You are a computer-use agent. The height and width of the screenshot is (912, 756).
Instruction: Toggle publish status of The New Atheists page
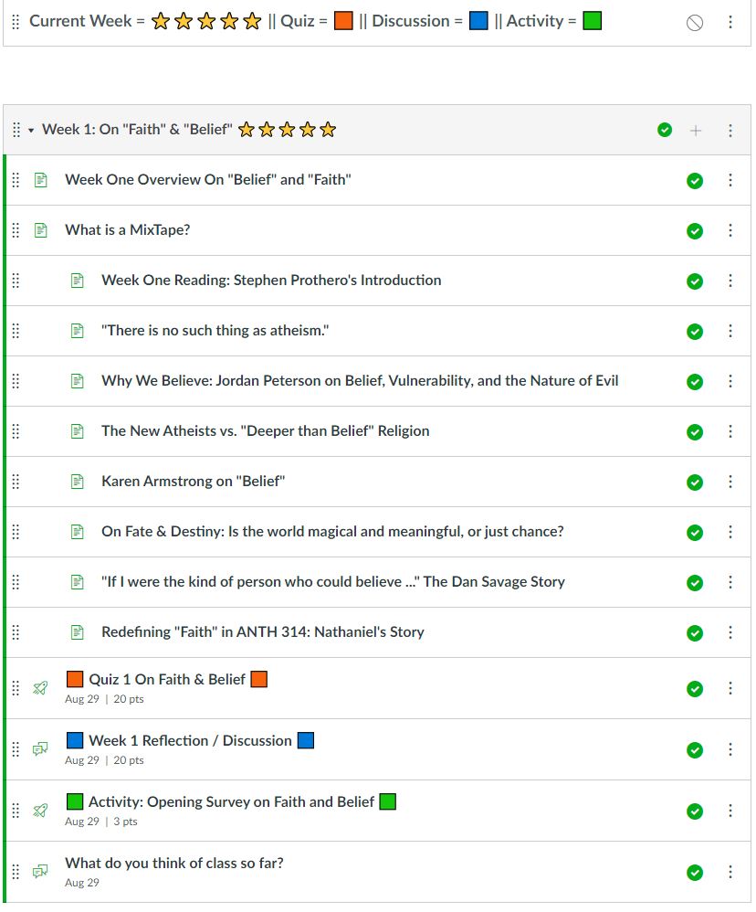(695, 432)
